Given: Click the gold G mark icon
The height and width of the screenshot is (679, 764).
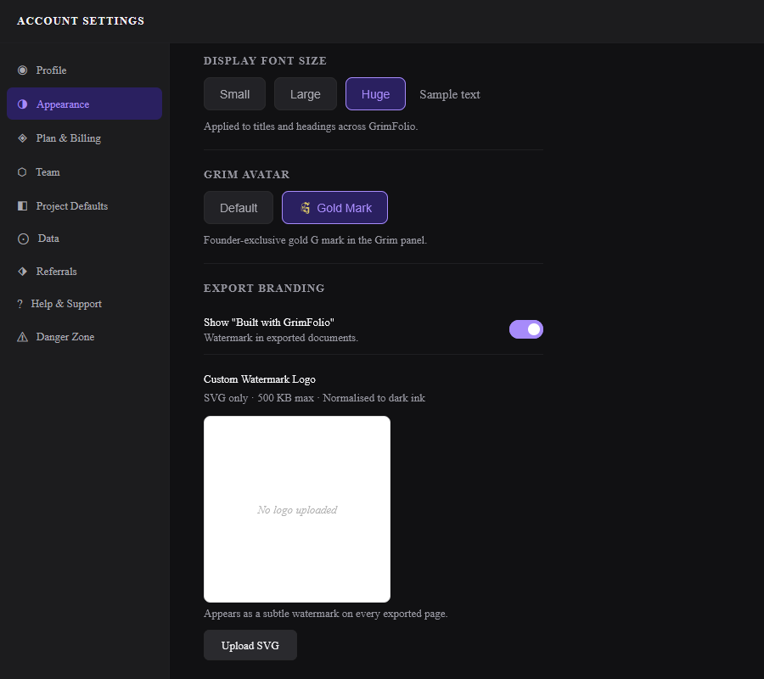Looking at the screenshot, I should (x=306, y=208).
